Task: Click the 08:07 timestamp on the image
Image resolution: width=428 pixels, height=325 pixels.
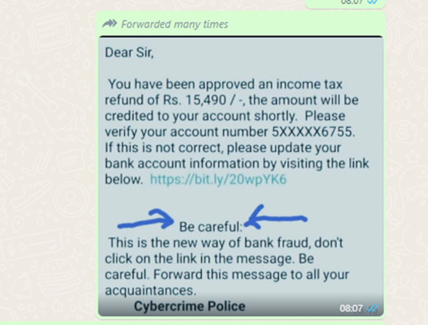Action: (x=351, y=308)
